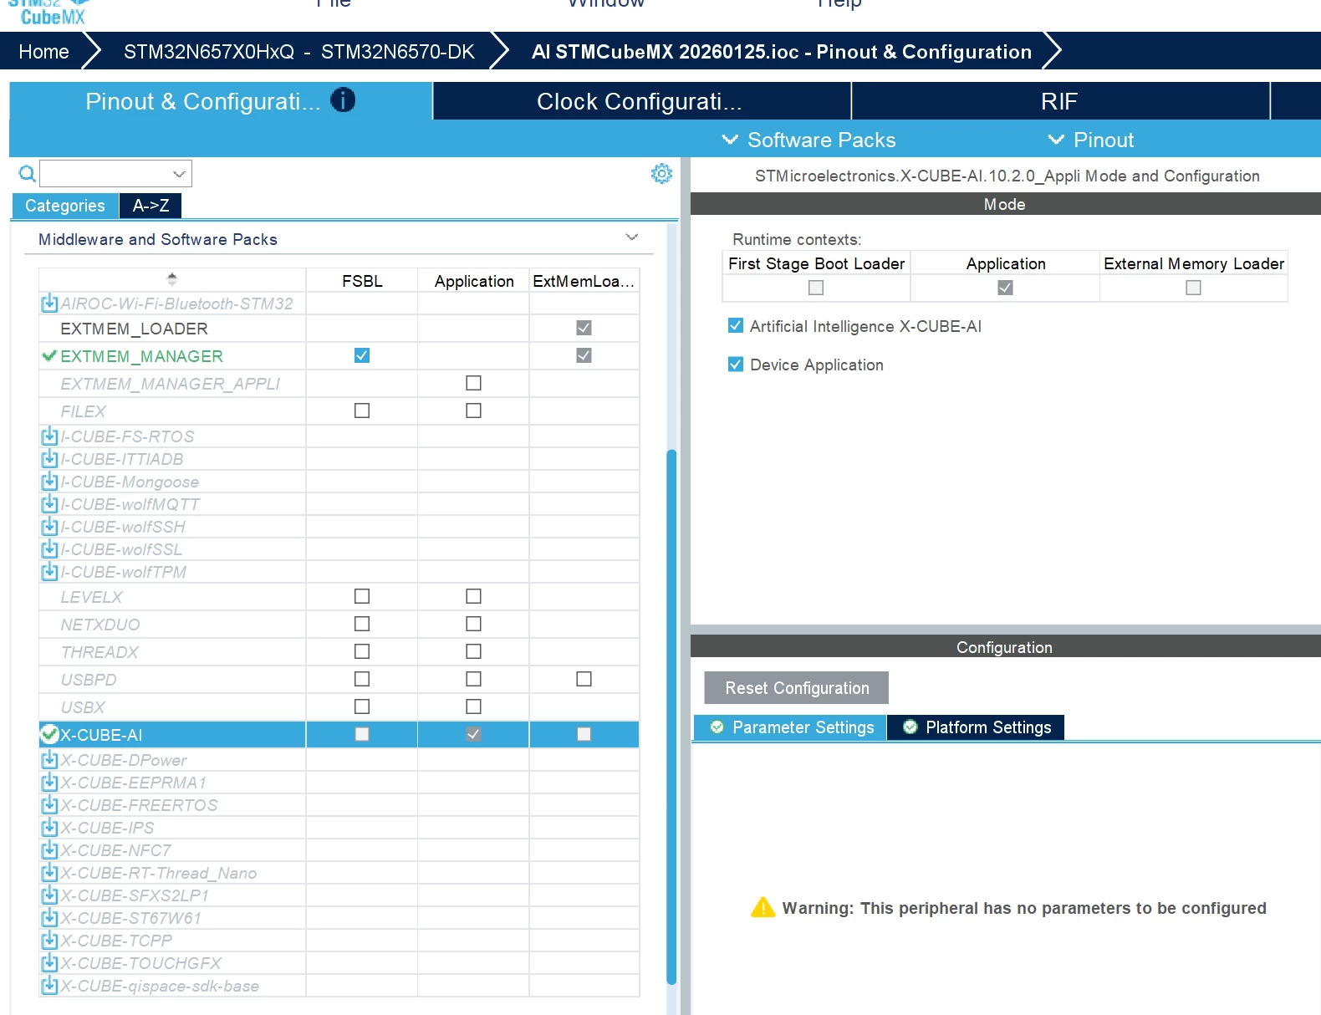Image resolution: width=1321 pixels, height=1015 pixels.
Task: Open the search field dropdown arrow
Action: [x=179, y=174]
